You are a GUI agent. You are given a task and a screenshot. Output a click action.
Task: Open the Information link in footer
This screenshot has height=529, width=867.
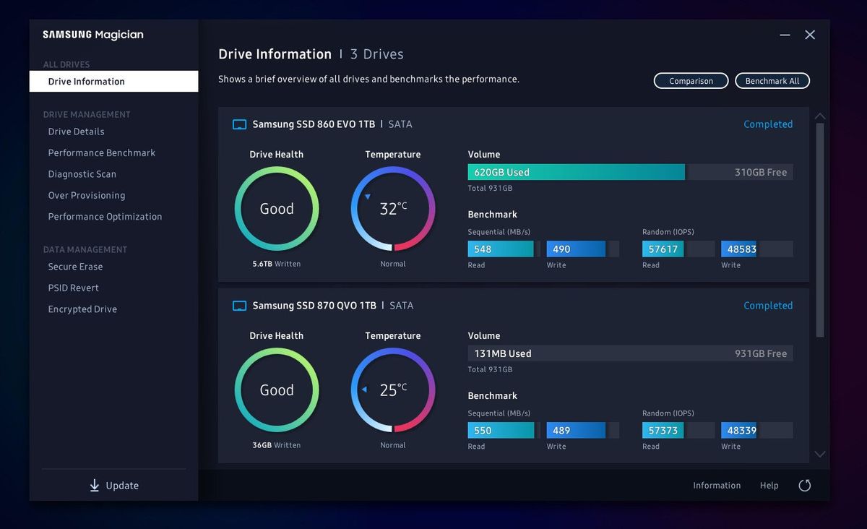717,486
